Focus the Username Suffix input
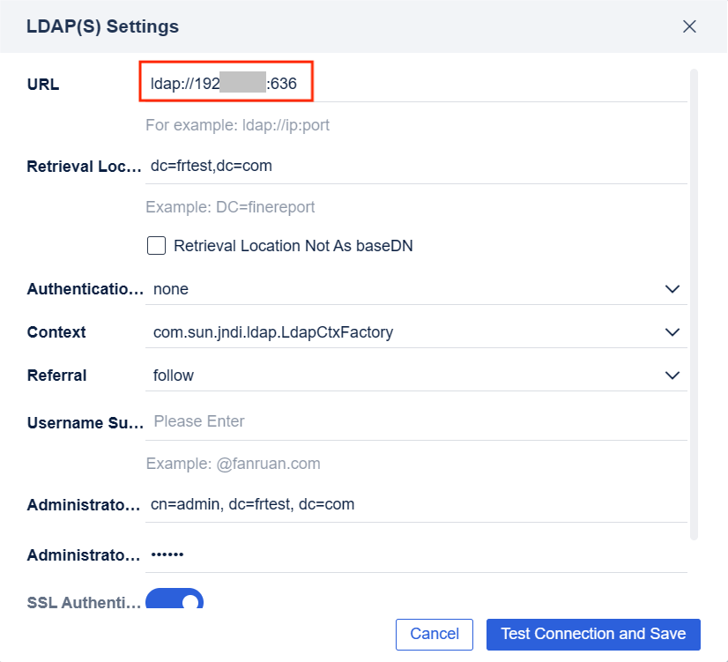The height and width of the screenshot is (662, 728). pos(353,421)
